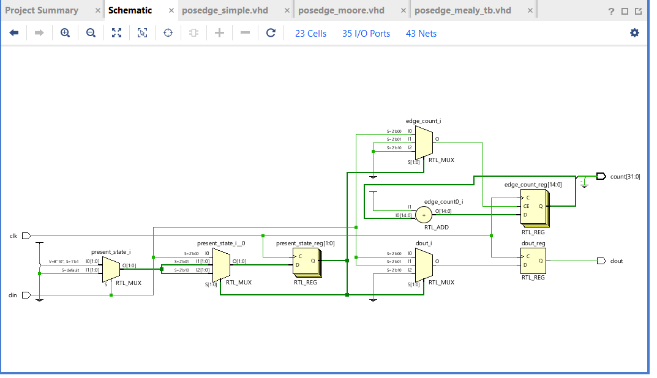Navigate forward in schematic history

(x=39, y=32)
